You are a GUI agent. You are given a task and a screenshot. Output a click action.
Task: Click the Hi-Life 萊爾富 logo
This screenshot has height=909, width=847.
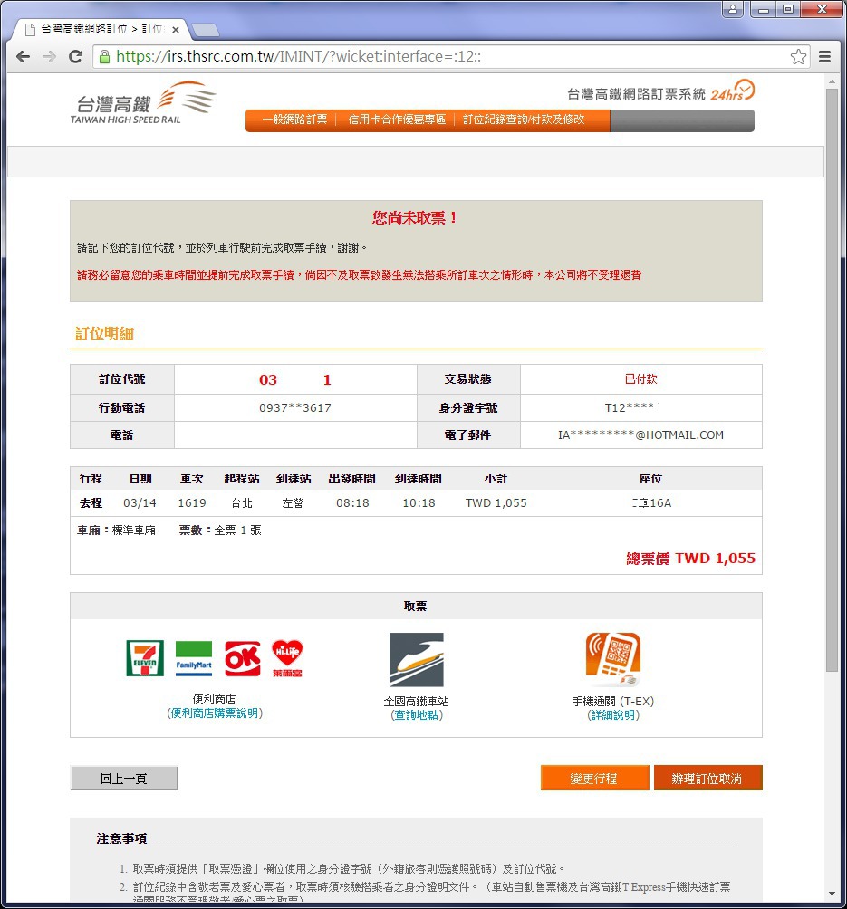tap(287, 658)
